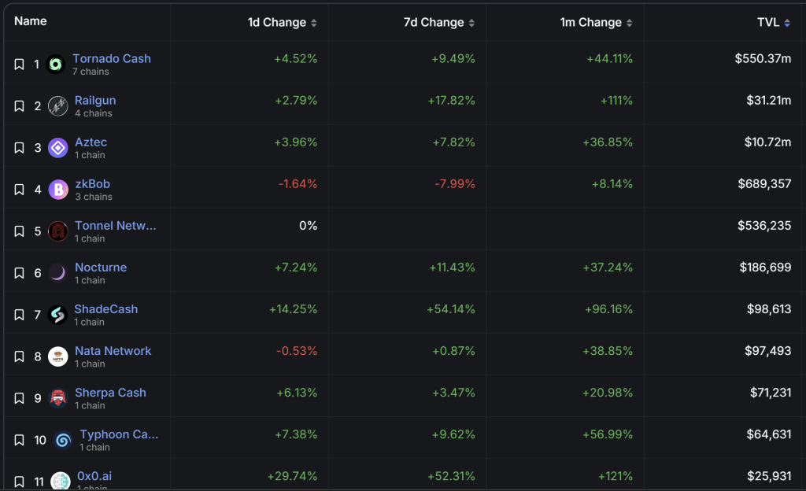The image size is (806, 491).
Task: Click the Tornado Cash logo icon
Action: [x=56, y=65]
